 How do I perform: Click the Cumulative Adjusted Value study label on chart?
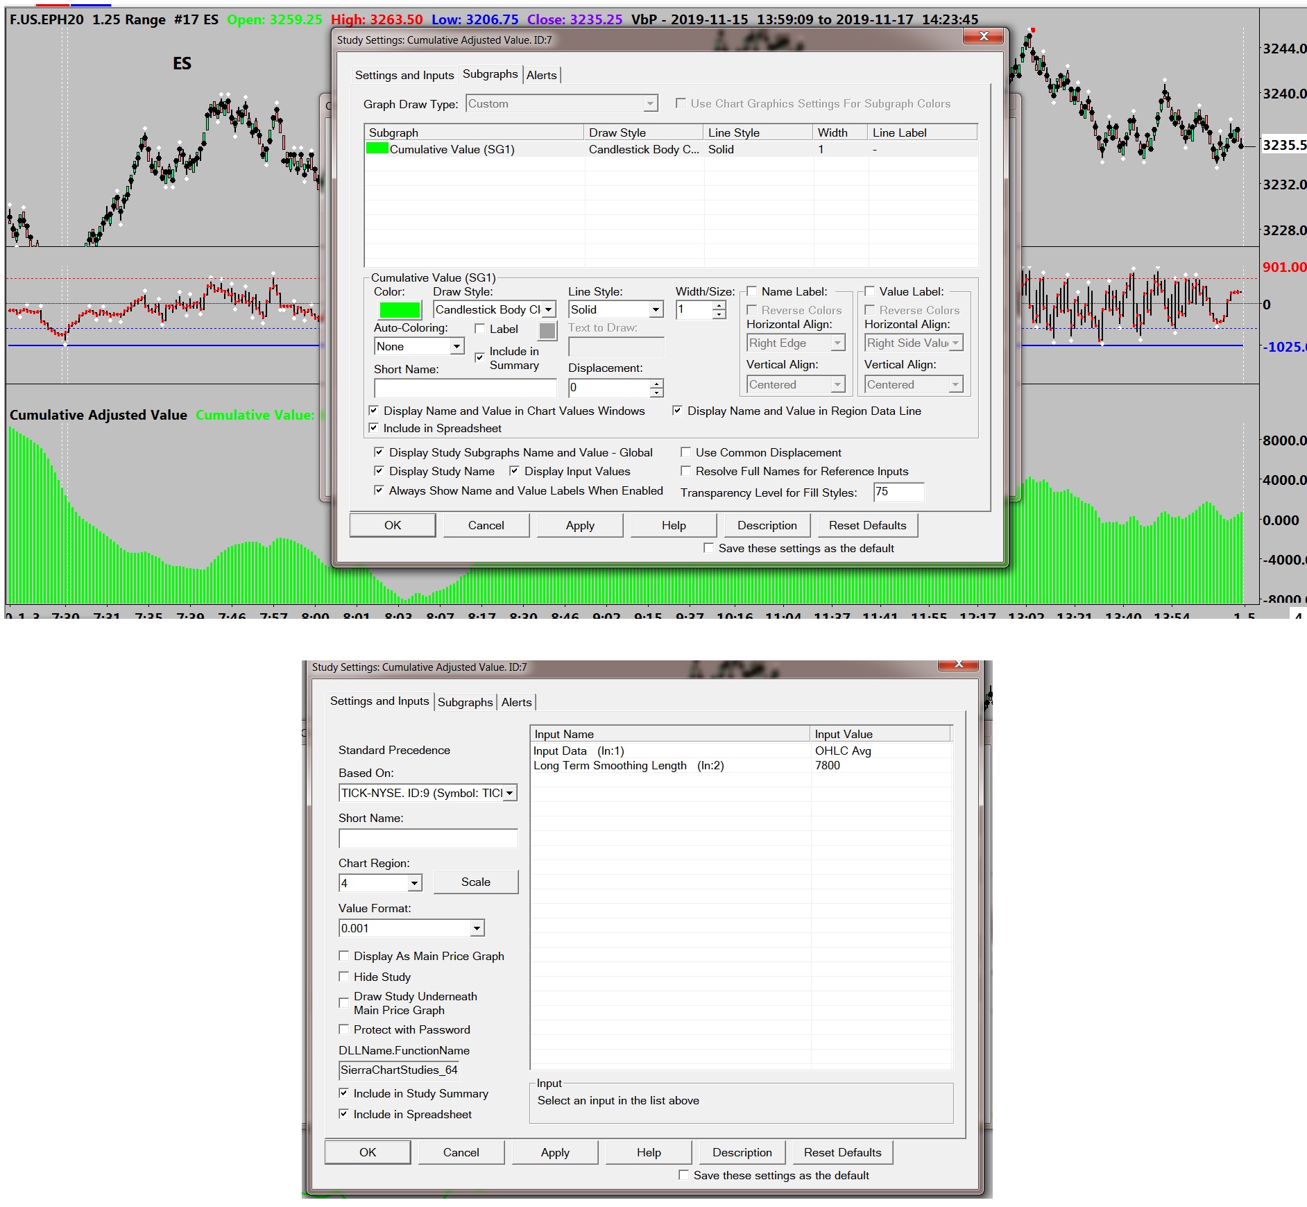pyautogui.click(x=99, y=415)
